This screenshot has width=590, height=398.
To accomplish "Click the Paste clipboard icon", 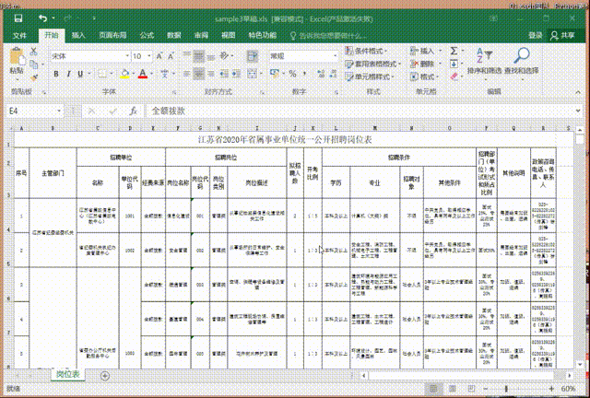I will [17, 56].
